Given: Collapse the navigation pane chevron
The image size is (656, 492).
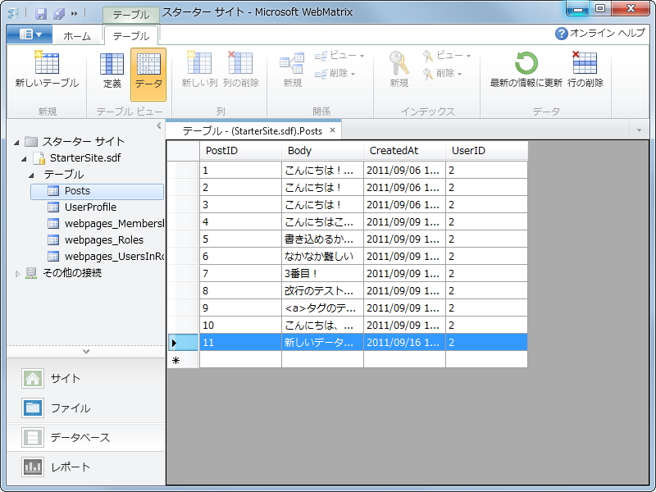Looking at the screenshot, I should 158,125.
